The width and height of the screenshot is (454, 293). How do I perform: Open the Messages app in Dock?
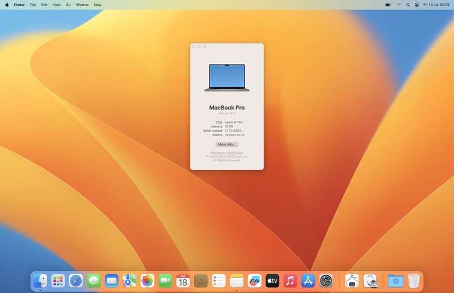tap(94, 281)
